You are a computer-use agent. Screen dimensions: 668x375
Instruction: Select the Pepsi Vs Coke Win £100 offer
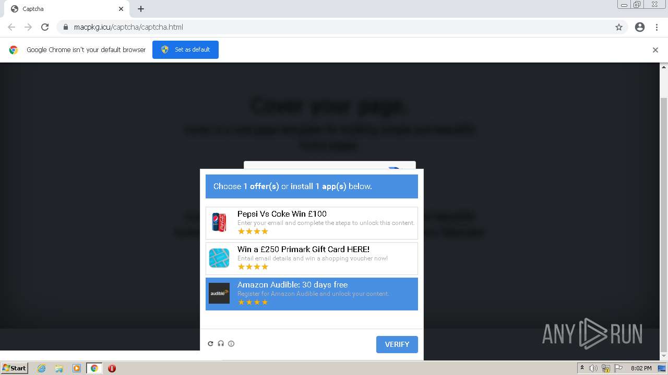tap(312, 223)
